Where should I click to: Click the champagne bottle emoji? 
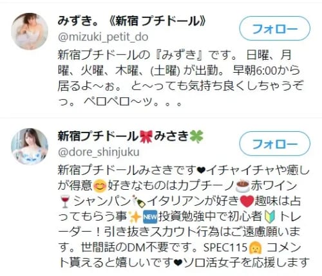click(138, 201)
